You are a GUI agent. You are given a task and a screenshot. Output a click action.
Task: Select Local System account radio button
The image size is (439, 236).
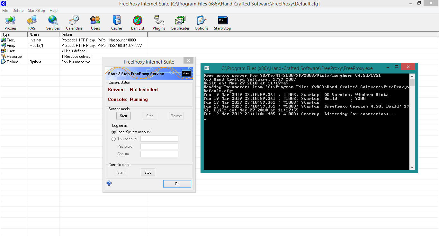point(113,132)
